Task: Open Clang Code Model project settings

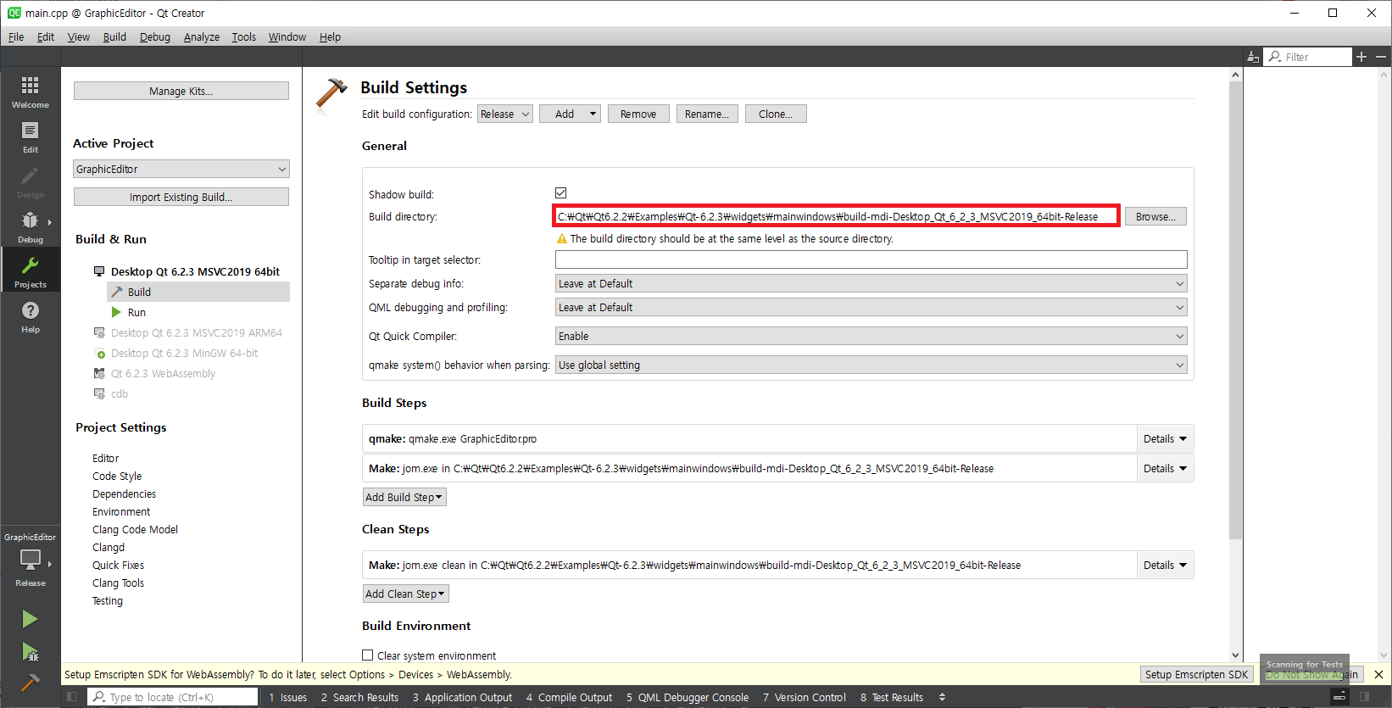Action: click(x=135, y=529)
